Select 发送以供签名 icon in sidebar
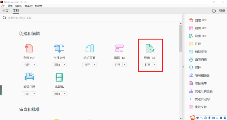 tap(191, 91)
